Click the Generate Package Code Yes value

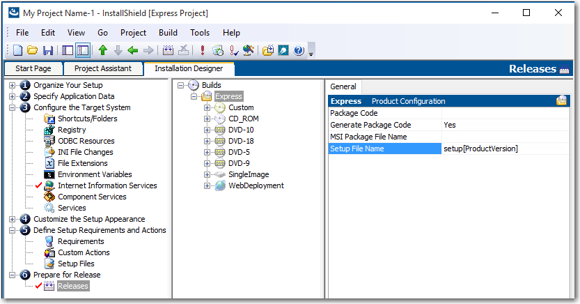click(x=505, y=125)
